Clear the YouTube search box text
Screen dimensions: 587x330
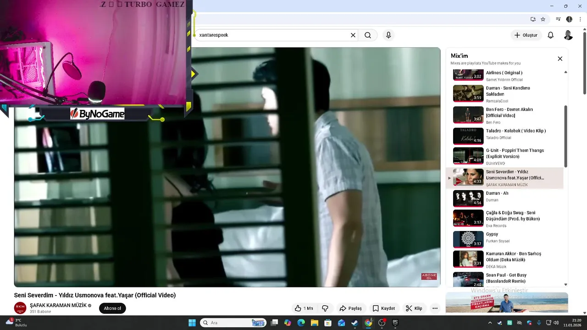(x=353, y=35)
